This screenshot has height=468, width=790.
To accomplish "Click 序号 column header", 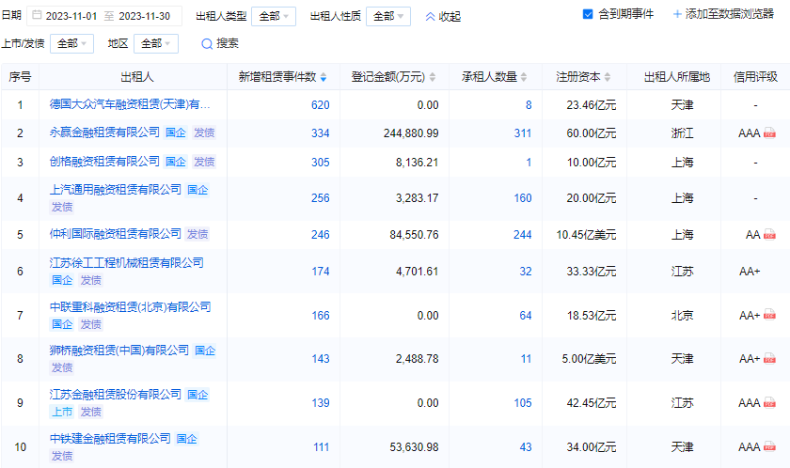I will click(x=20, y=77).
